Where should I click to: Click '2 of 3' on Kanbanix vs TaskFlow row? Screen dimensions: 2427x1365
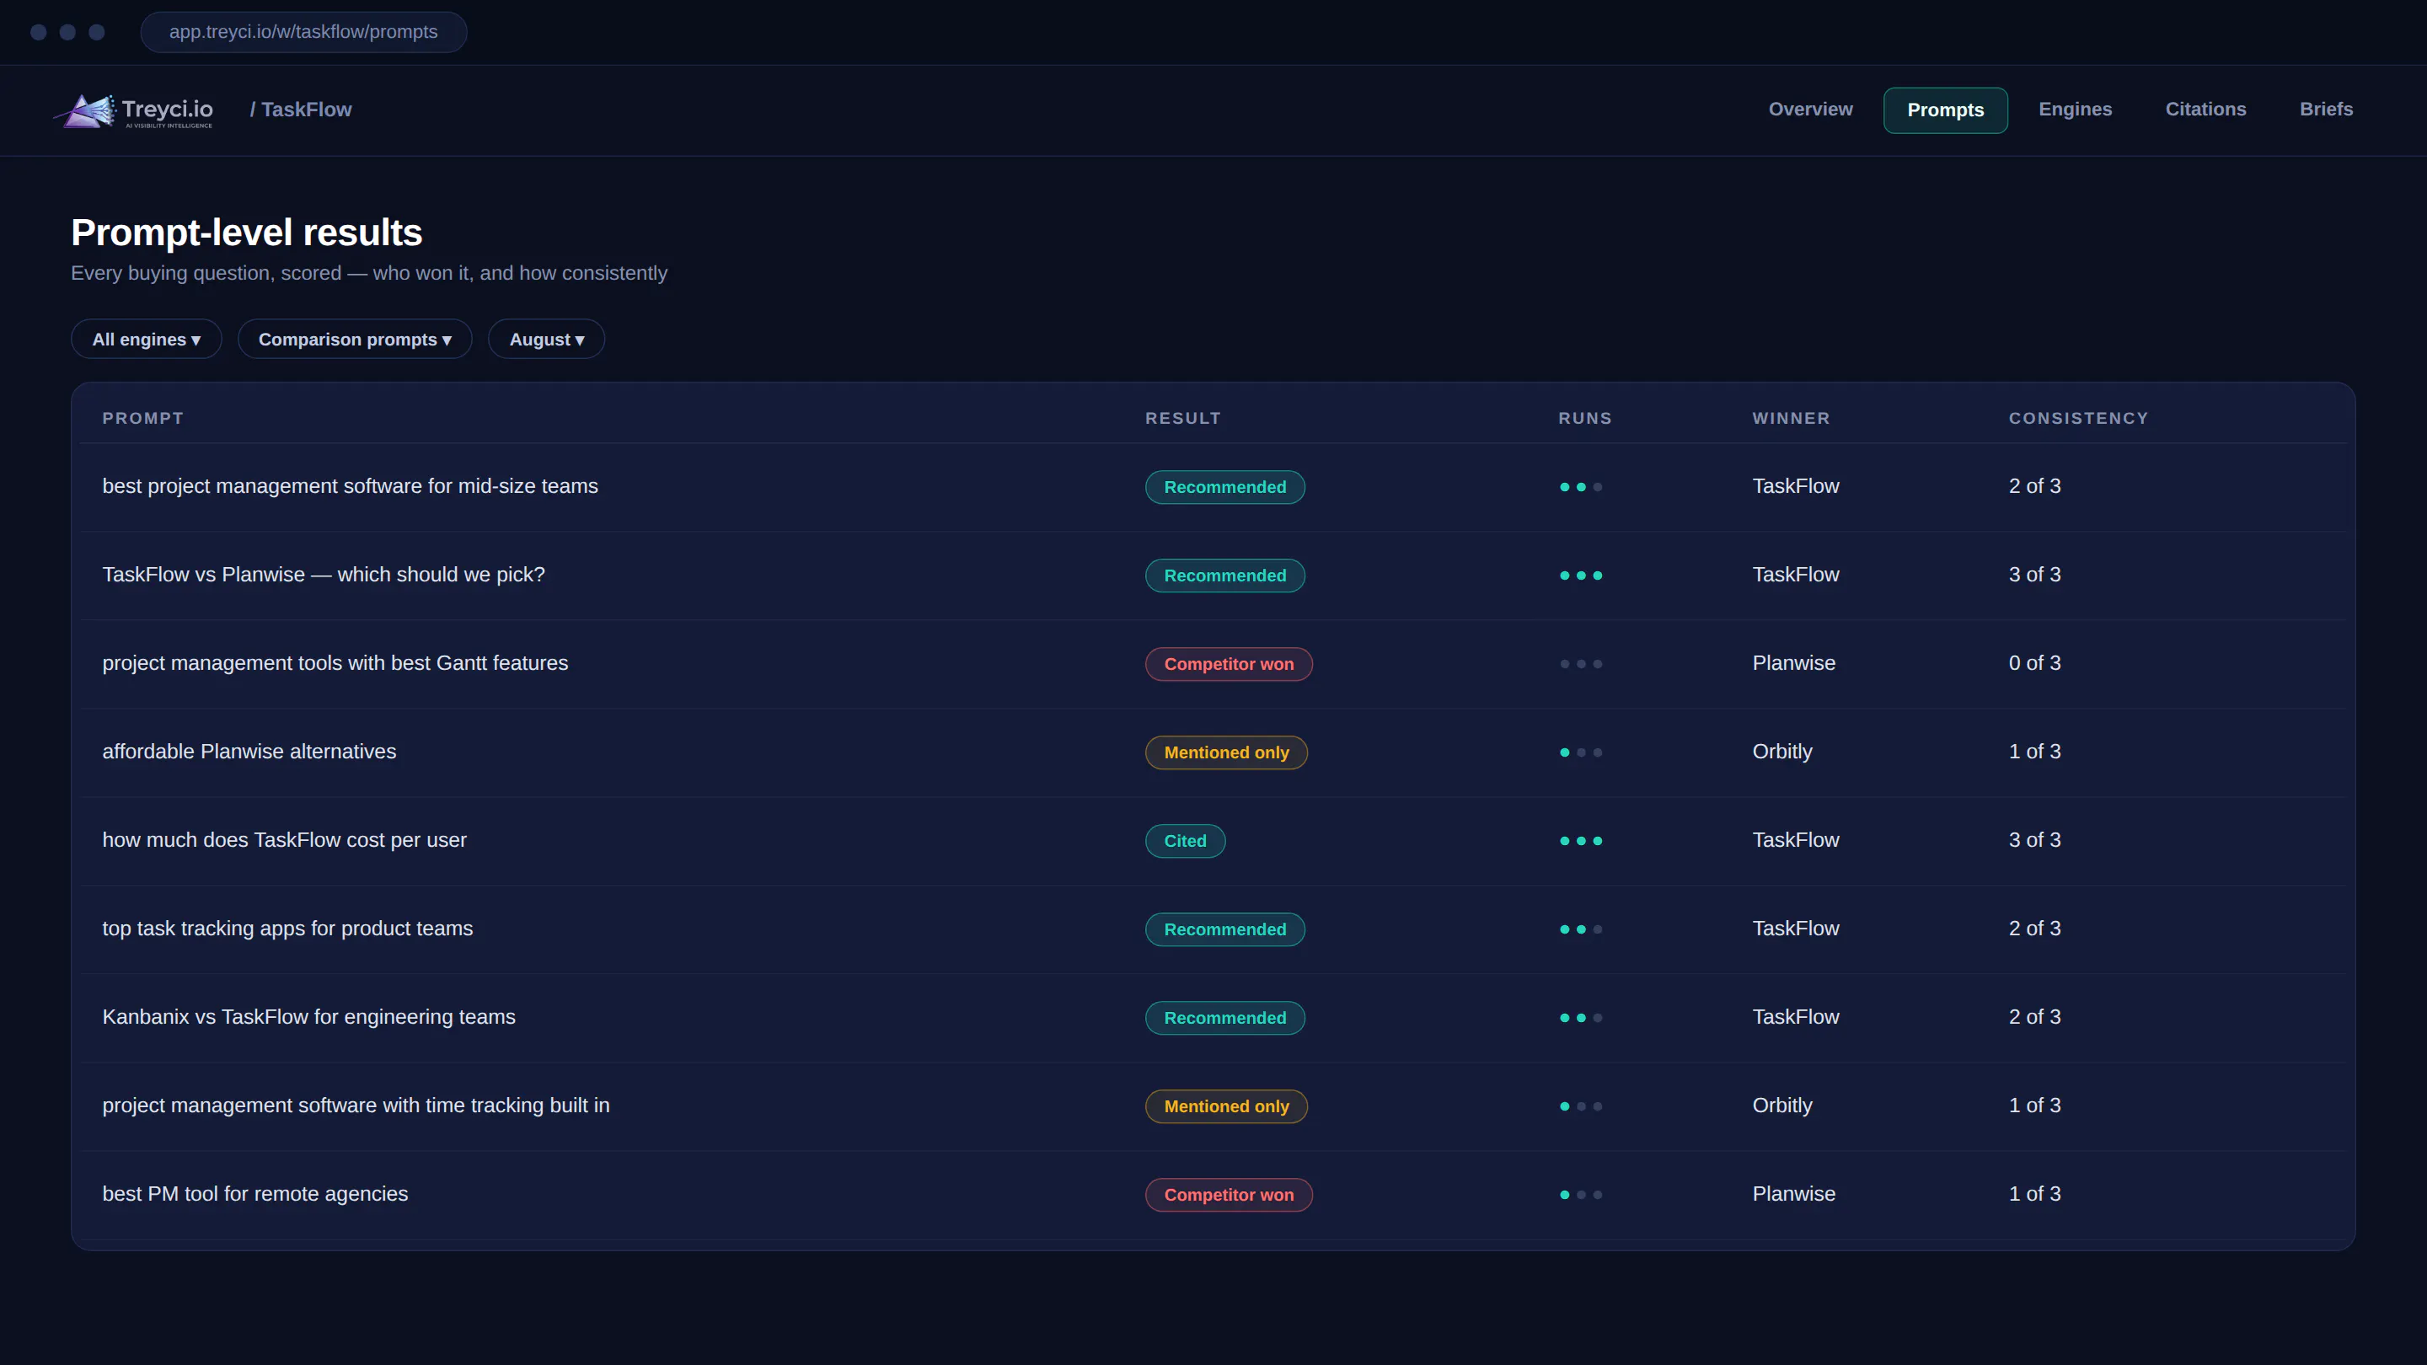[x=2034, y=1017]
